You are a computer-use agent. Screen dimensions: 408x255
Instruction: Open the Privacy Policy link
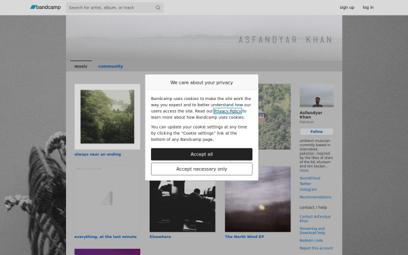click(x=227, y=111)
